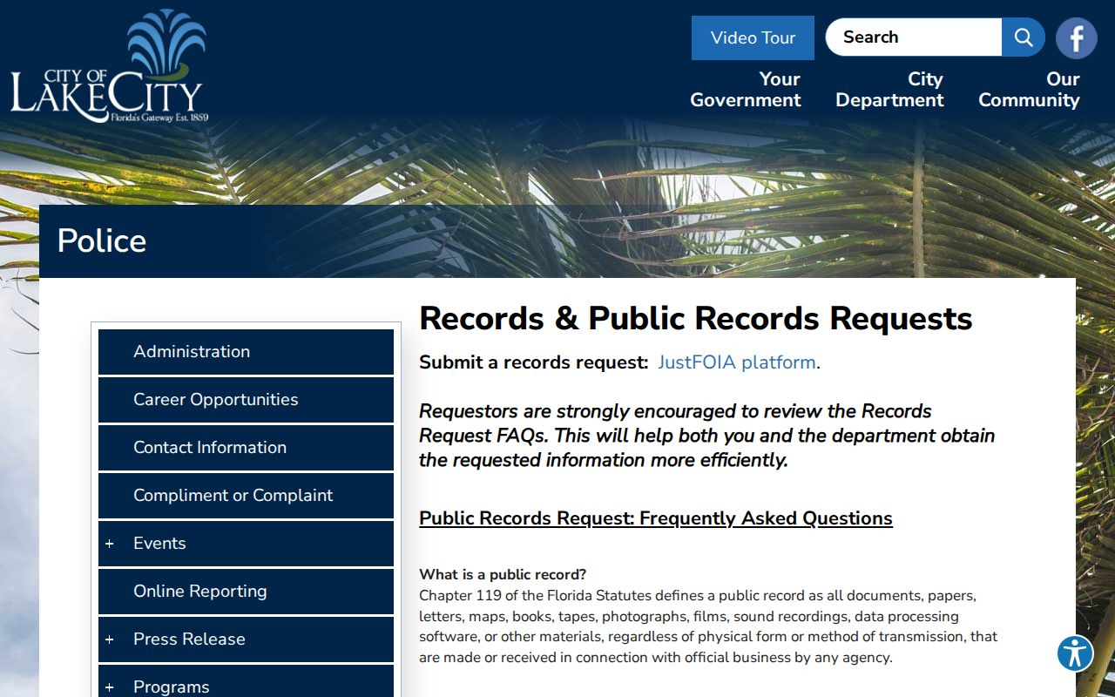1115x697 pixels.
Task: Open the City Department menu
Action: pos(889,90)
